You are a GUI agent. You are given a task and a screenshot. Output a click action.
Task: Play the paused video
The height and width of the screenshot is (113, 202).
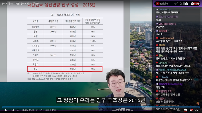click(6, 110)
